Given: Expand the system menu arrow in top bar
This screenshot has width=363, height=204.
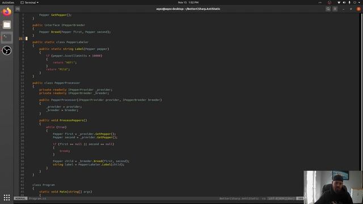Looking at the screenshot, I should pyautogui.click(x=360, y=2).
